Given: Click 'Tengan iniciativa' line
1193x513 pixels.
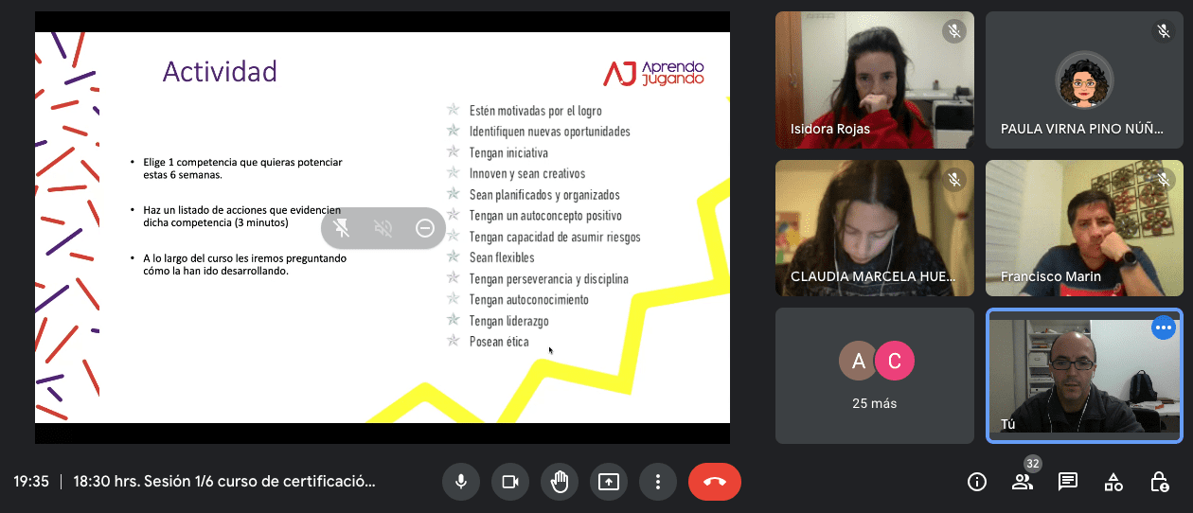Looking at the screenshot, I should (x=508, y=152).
